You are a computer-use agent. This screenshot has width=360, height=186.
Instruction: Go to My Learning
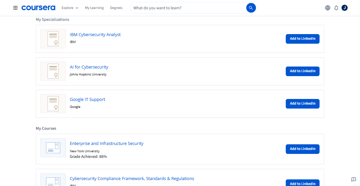click(94, 8)
